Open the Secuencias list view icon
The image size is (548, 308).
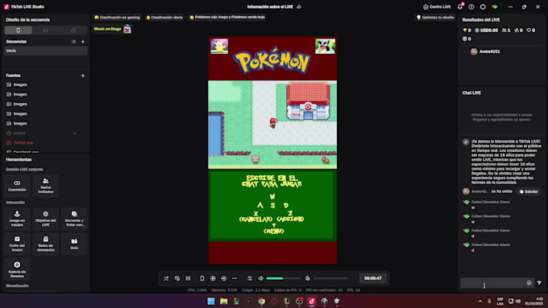pyautogui.click(x=74, y=42)
